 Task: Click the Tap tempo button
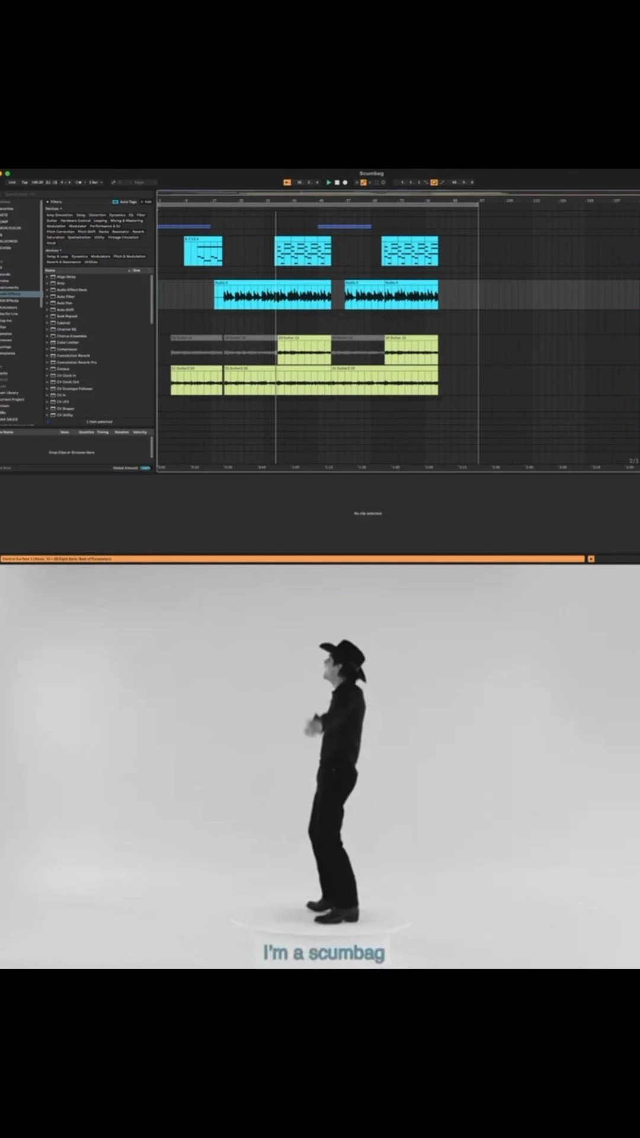pyautogui.click(x=24, y=183)
